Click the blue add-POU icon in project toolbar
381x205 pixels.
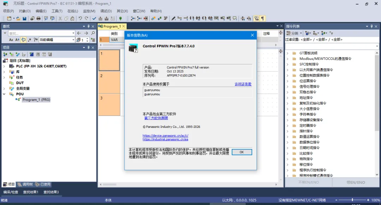32,54
